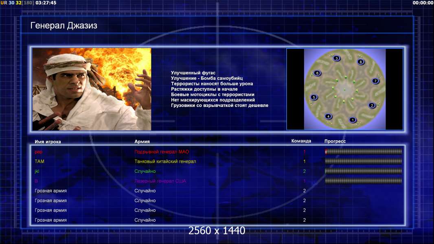This screenshot has height=244, width=434.
Task: Click the line 'Улучшение - Бомба самоубийц'
Action: coord(207,78)
